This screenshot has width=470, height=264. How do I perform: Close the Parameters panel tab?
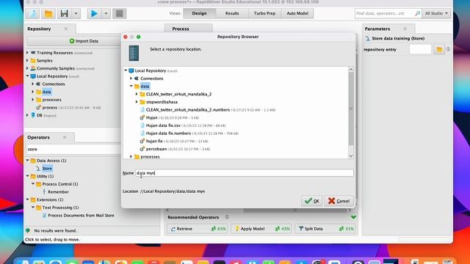pyautogui.click(x=405, y=29)
